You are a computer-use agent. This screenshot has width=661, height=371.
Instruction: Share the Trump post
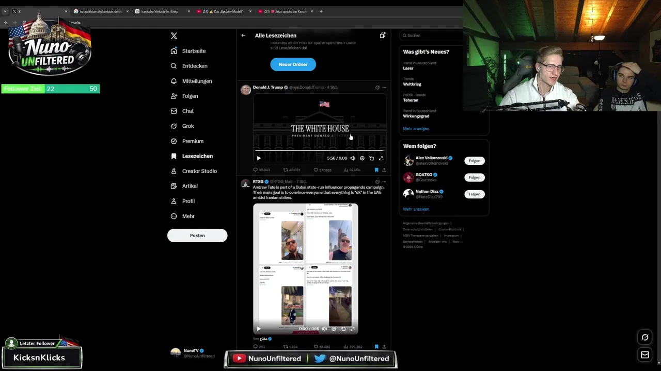[x=384, y=170]
